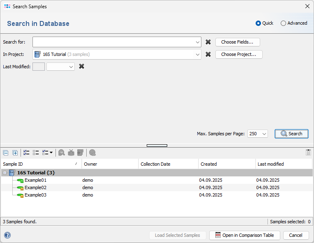Select the Example02 sample row

(x=35, y=187)
